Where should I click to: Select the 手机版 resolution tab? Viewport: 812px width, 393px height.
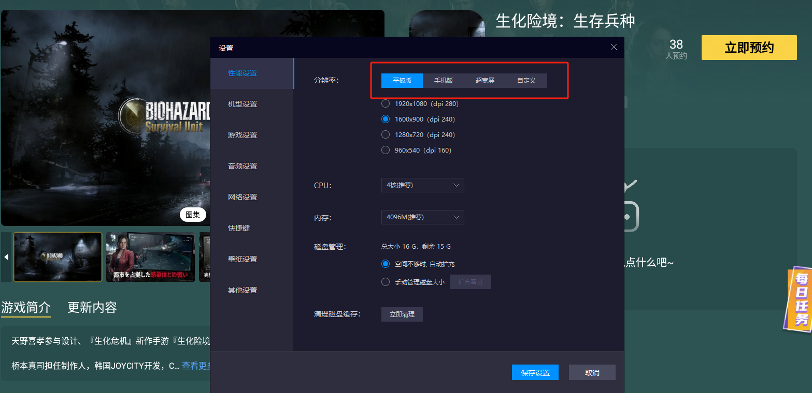coord(444,81)
